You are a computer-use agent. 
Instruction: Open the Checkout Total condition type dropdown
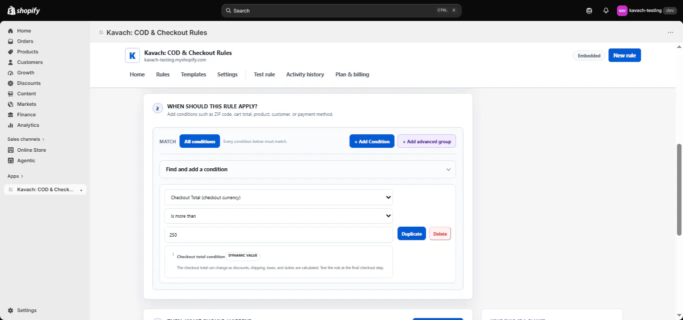(278, 197)
